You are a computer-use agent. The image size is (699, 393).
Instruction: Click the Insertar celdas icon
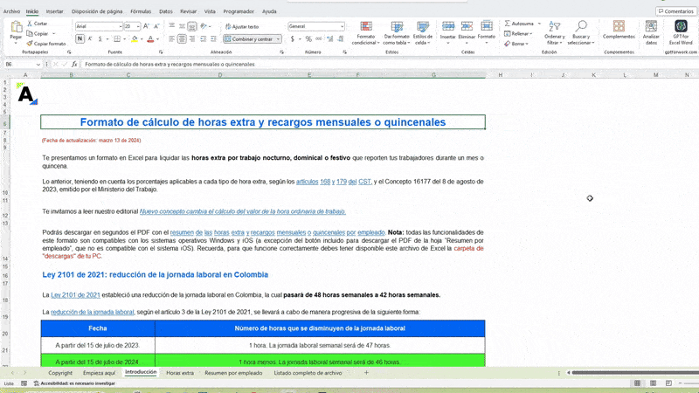(447, 32)
